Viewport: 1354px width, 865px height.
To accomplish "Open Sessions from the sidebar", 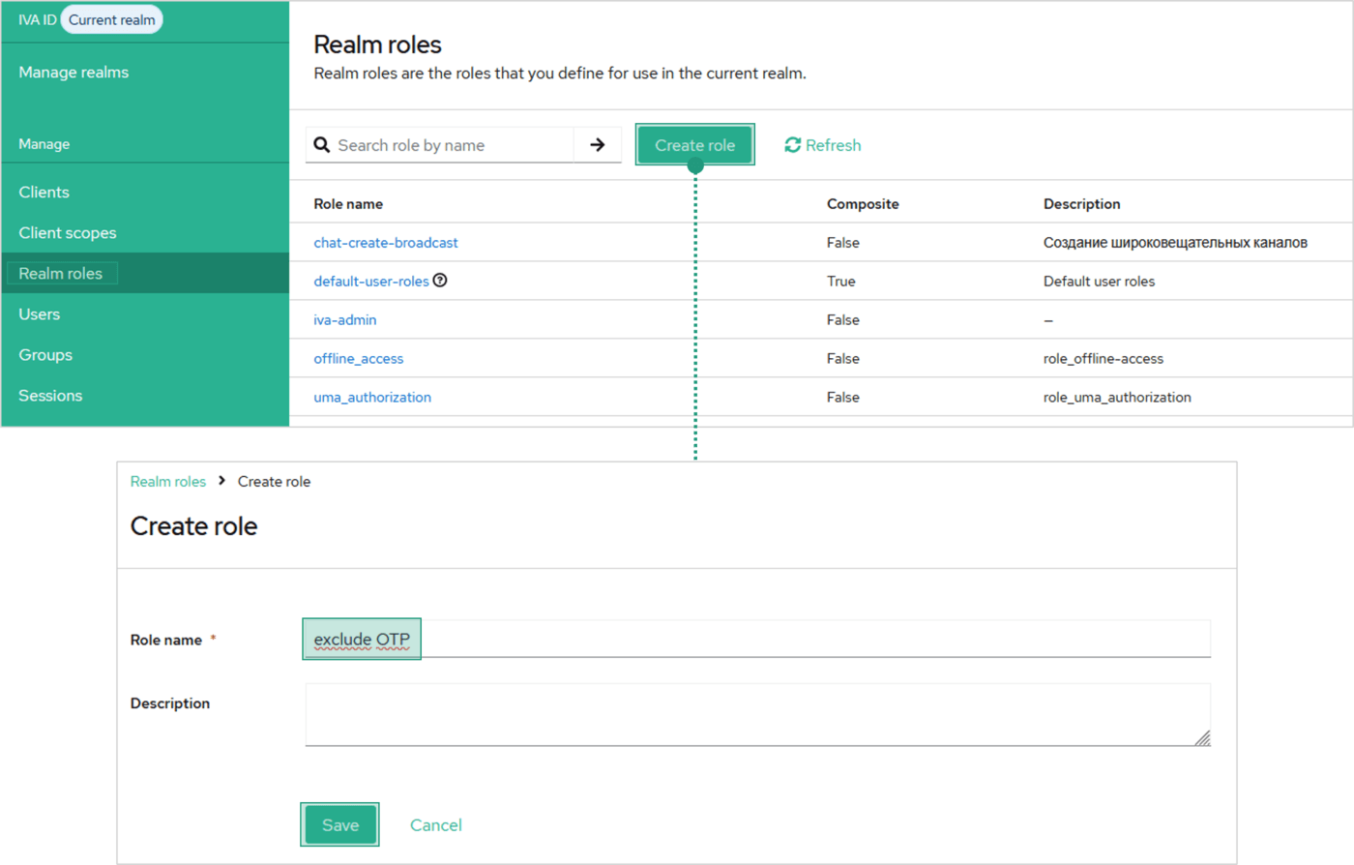I will (50, 396).
